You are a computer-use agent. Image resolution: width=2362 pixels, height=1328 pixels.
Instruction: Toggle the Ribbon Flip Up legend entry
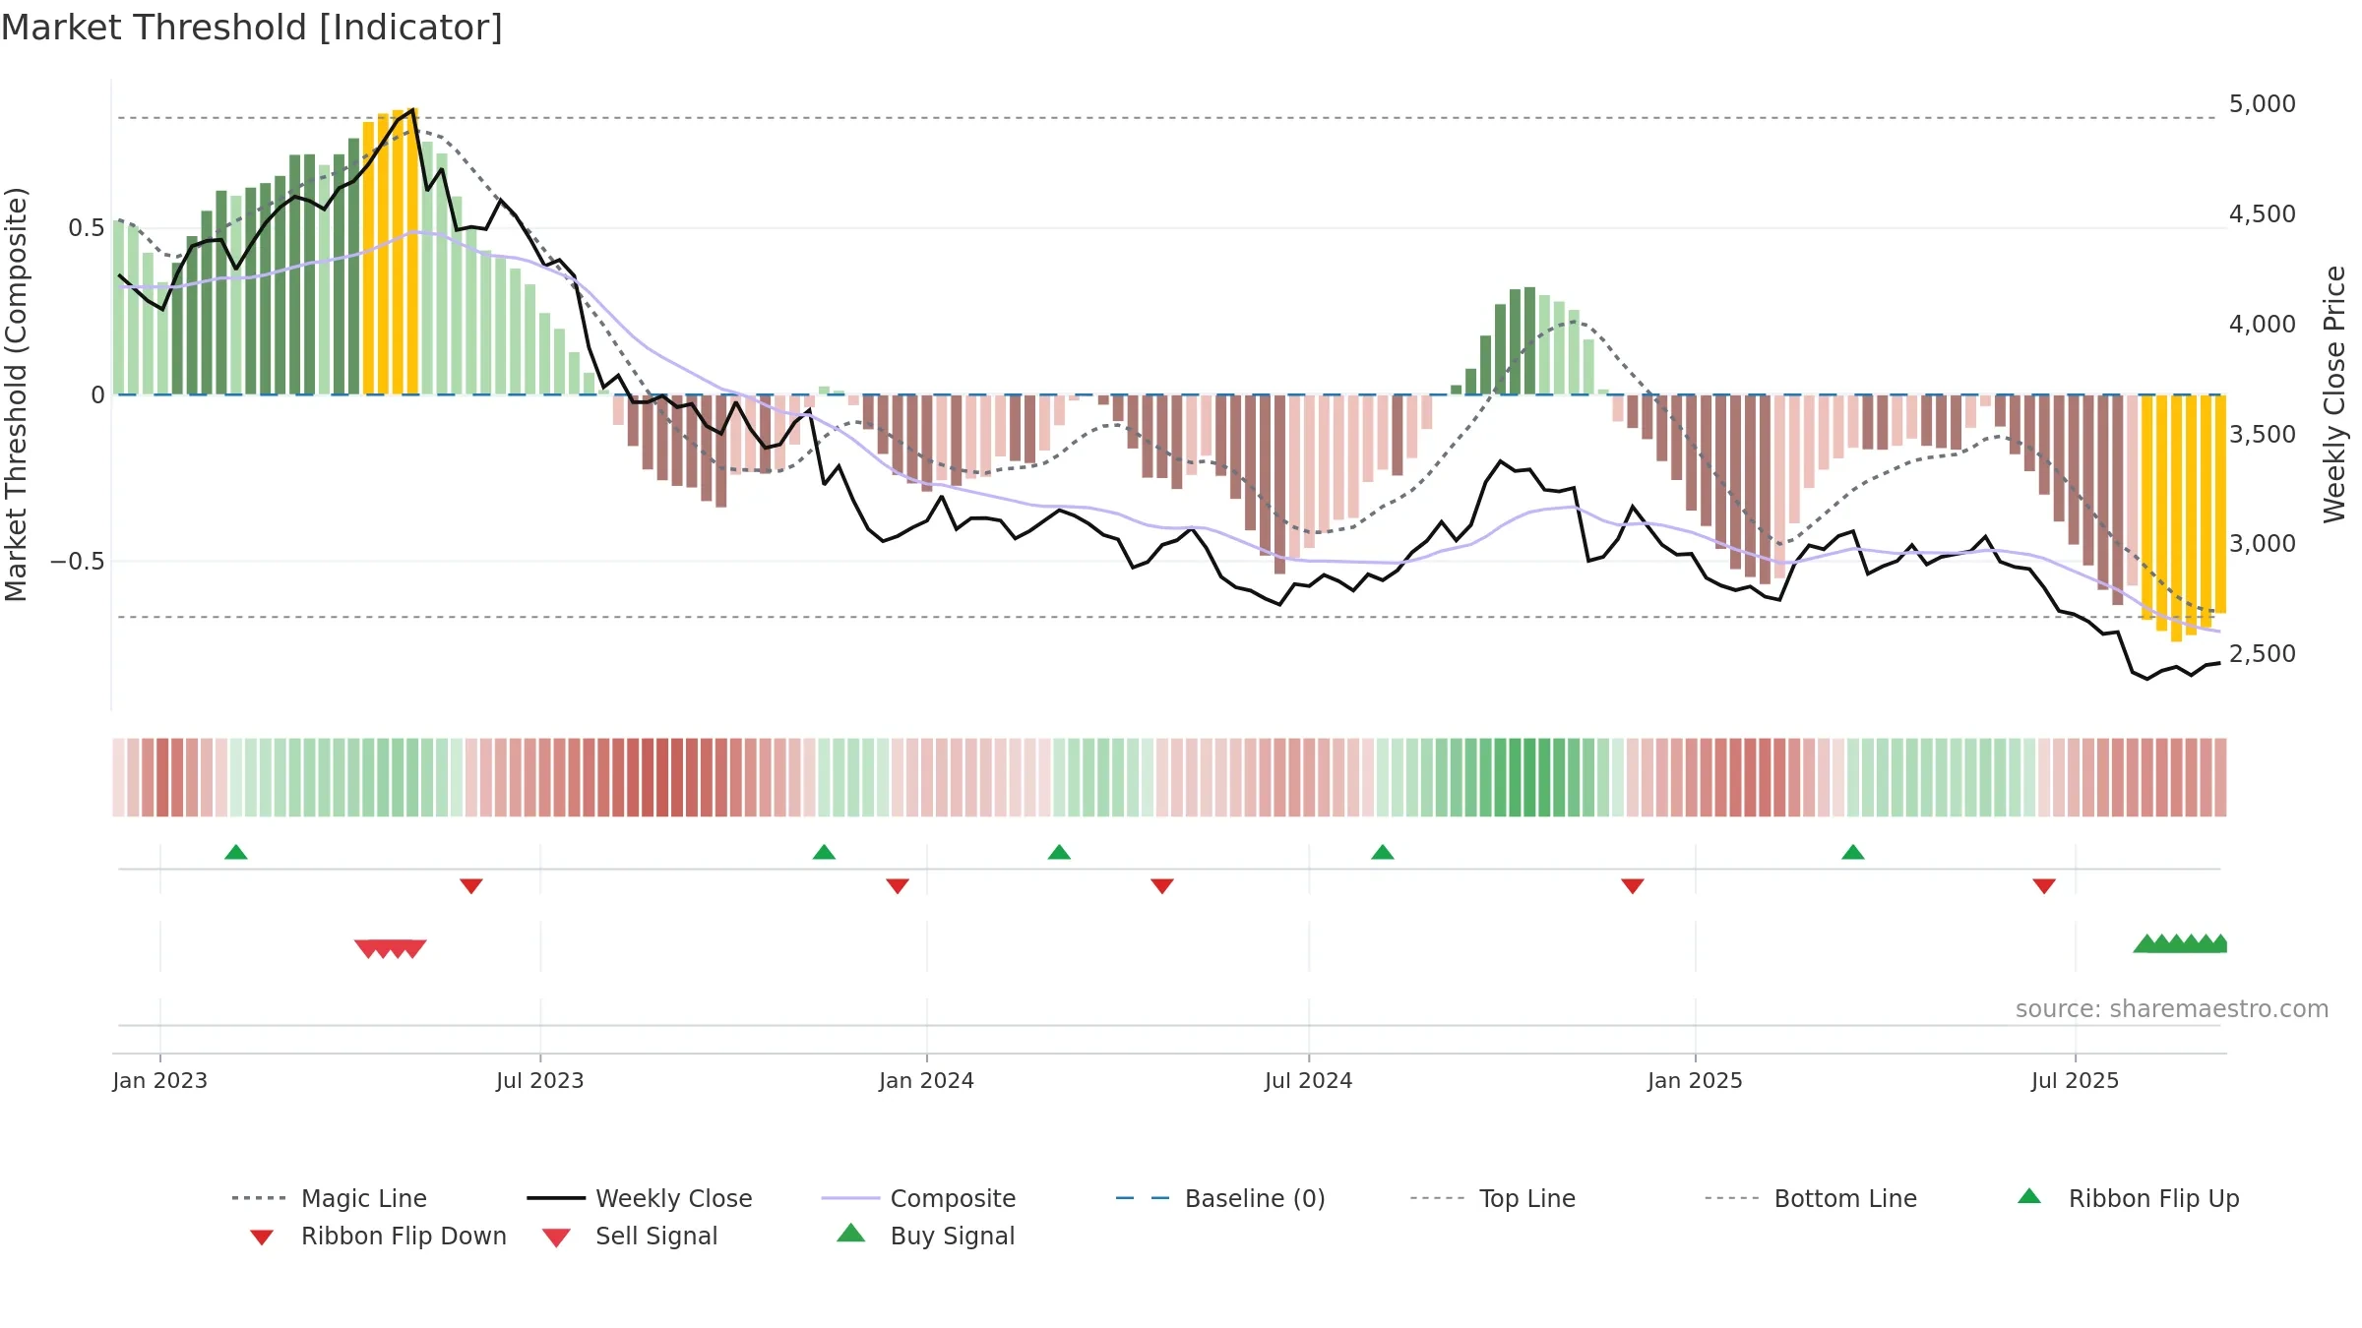[x=2128, y=1198]
